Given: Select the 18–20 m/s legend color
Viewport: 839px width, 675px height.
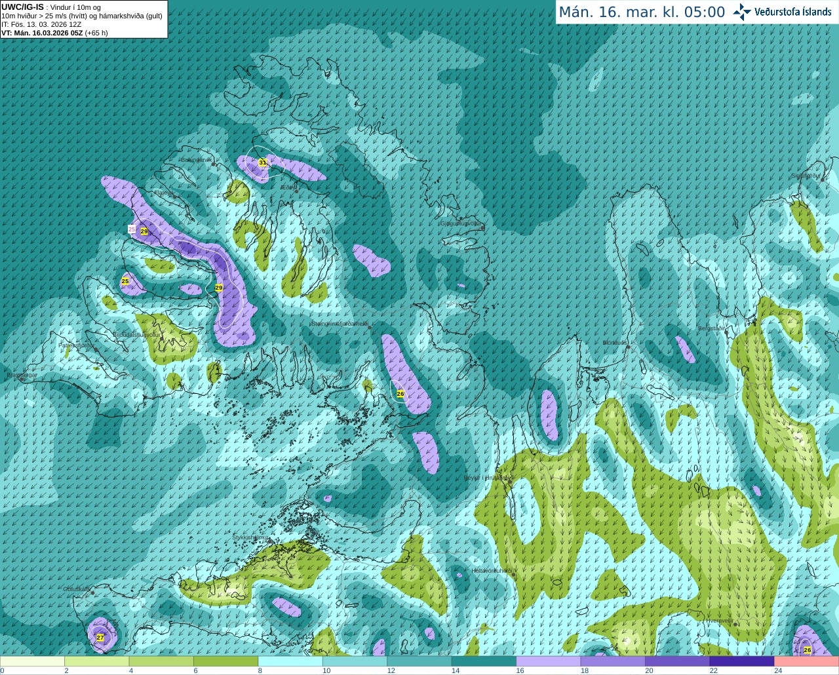Looking at the screenshot, I should pyautogui.click(x=613, y=661).
